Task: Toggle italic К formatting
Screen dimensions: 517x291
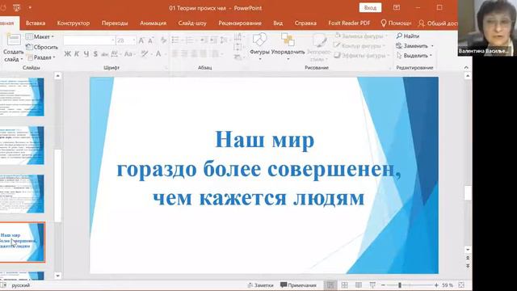Action: [x=77, y=54]
